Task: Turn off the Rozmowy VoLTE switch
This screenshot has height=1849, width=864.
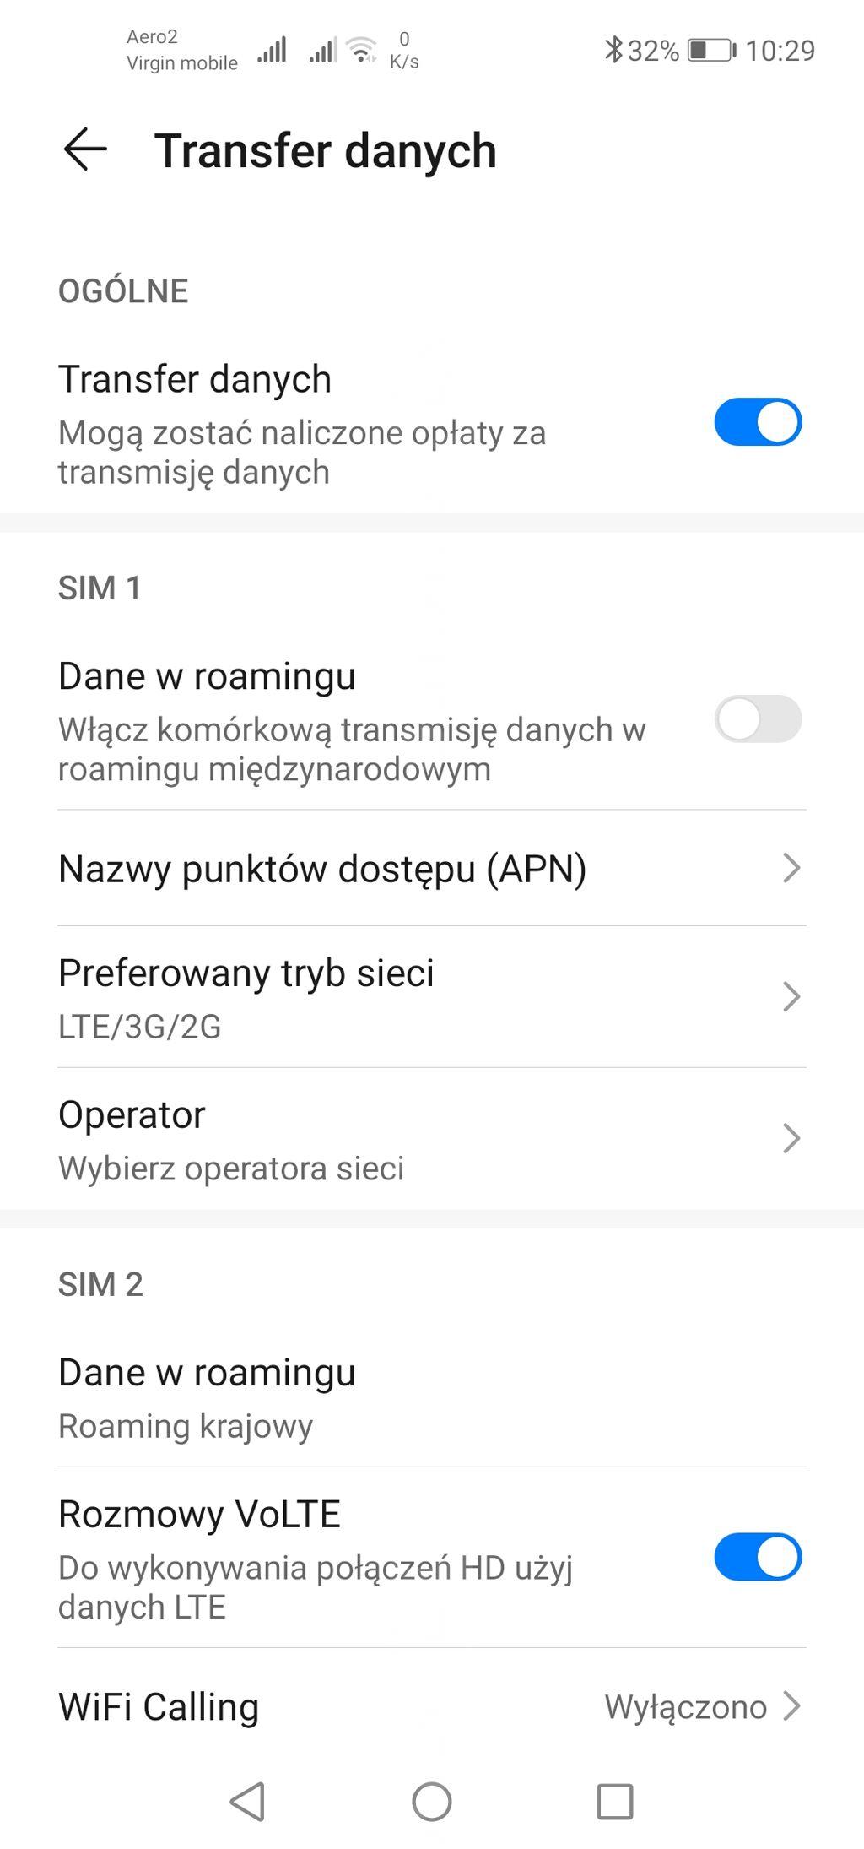Action: 757,1556
